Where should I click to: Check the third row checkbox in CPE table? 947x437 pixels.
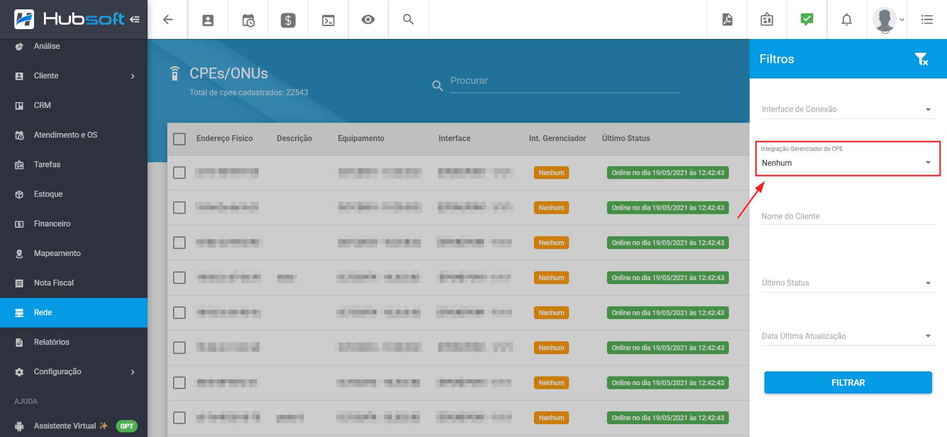pyautogui.click(x=180, y=243)
